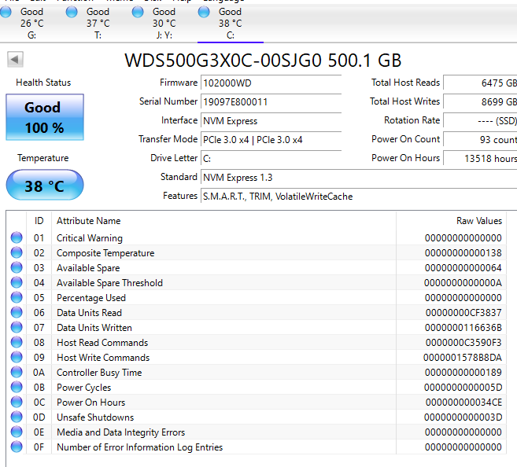
Task: Select the Available Spare Threshold attribute name
Action: pos(109,282)
